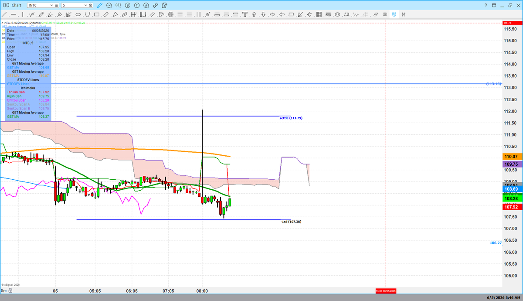Select the PTI tool icon
523x301 pixels.
point(347,14)
